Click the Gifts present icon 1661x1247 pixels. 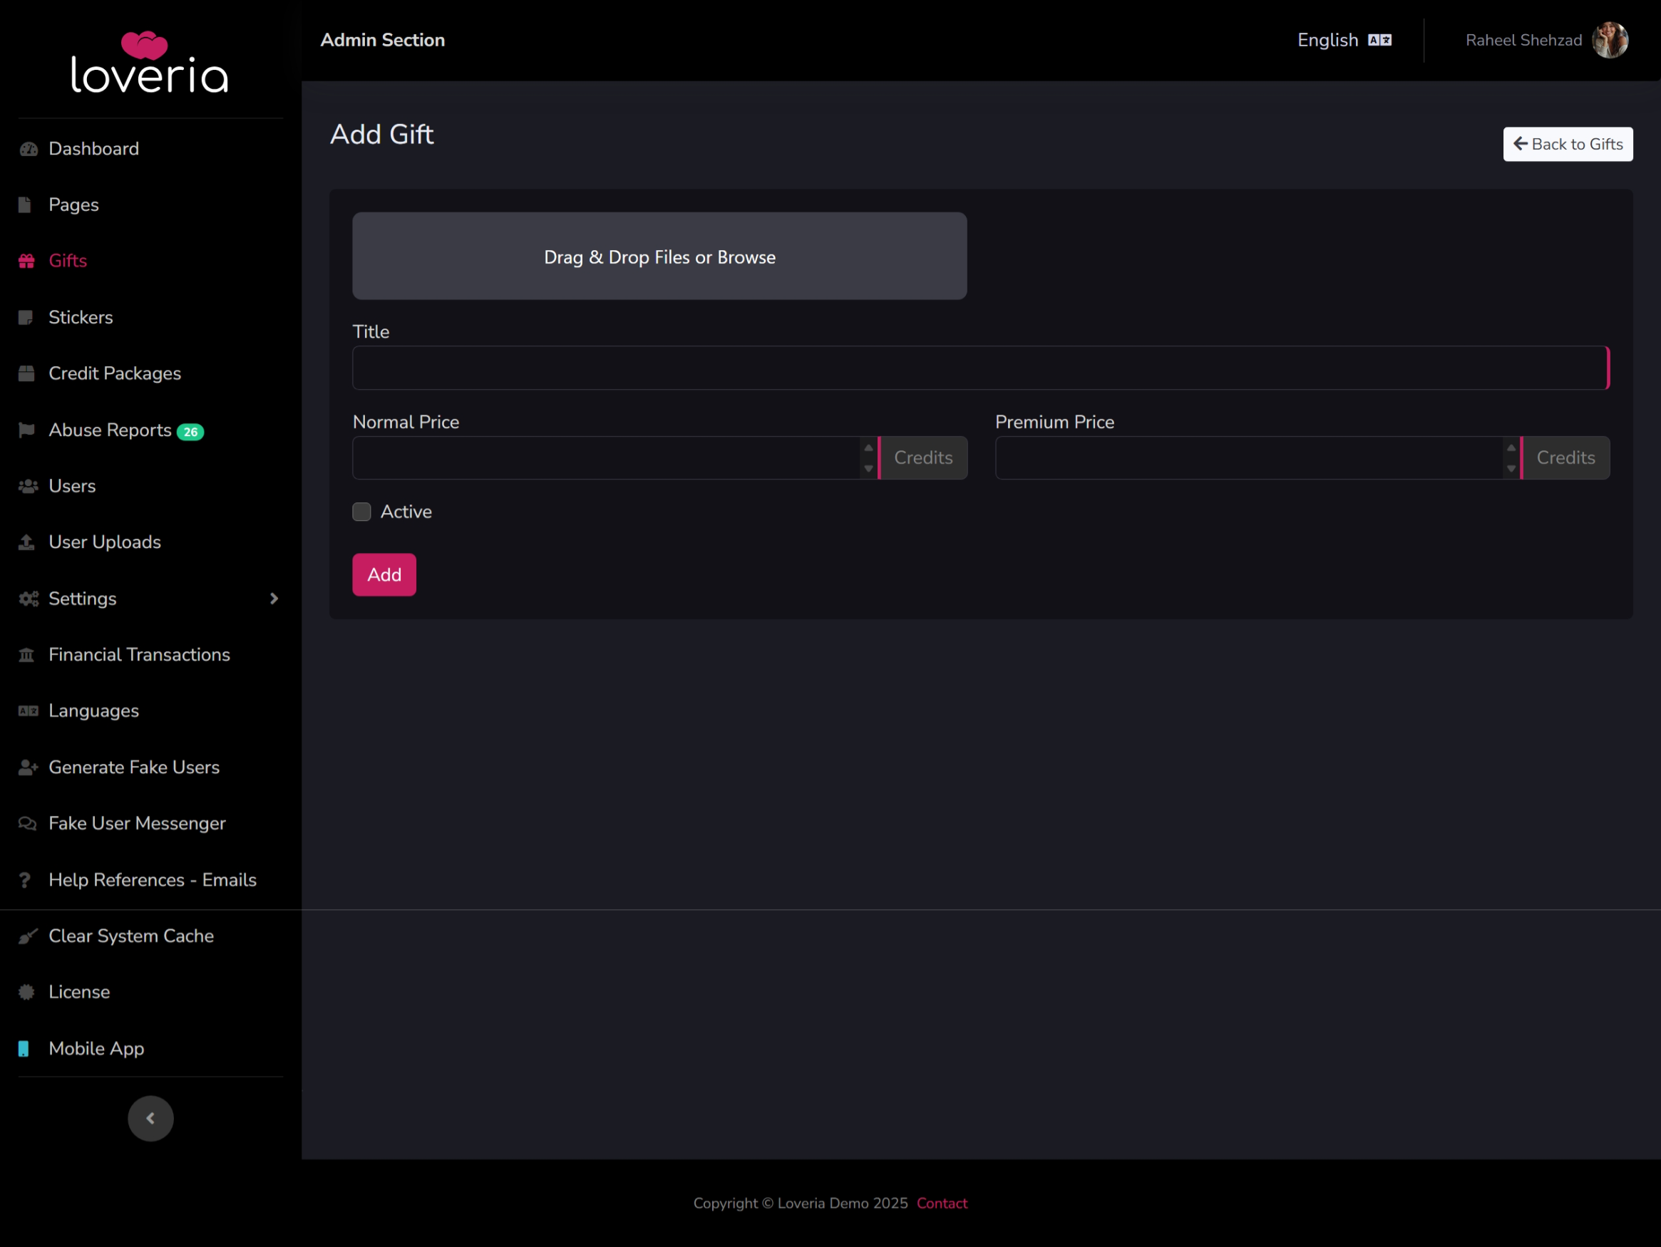point(27,262)
